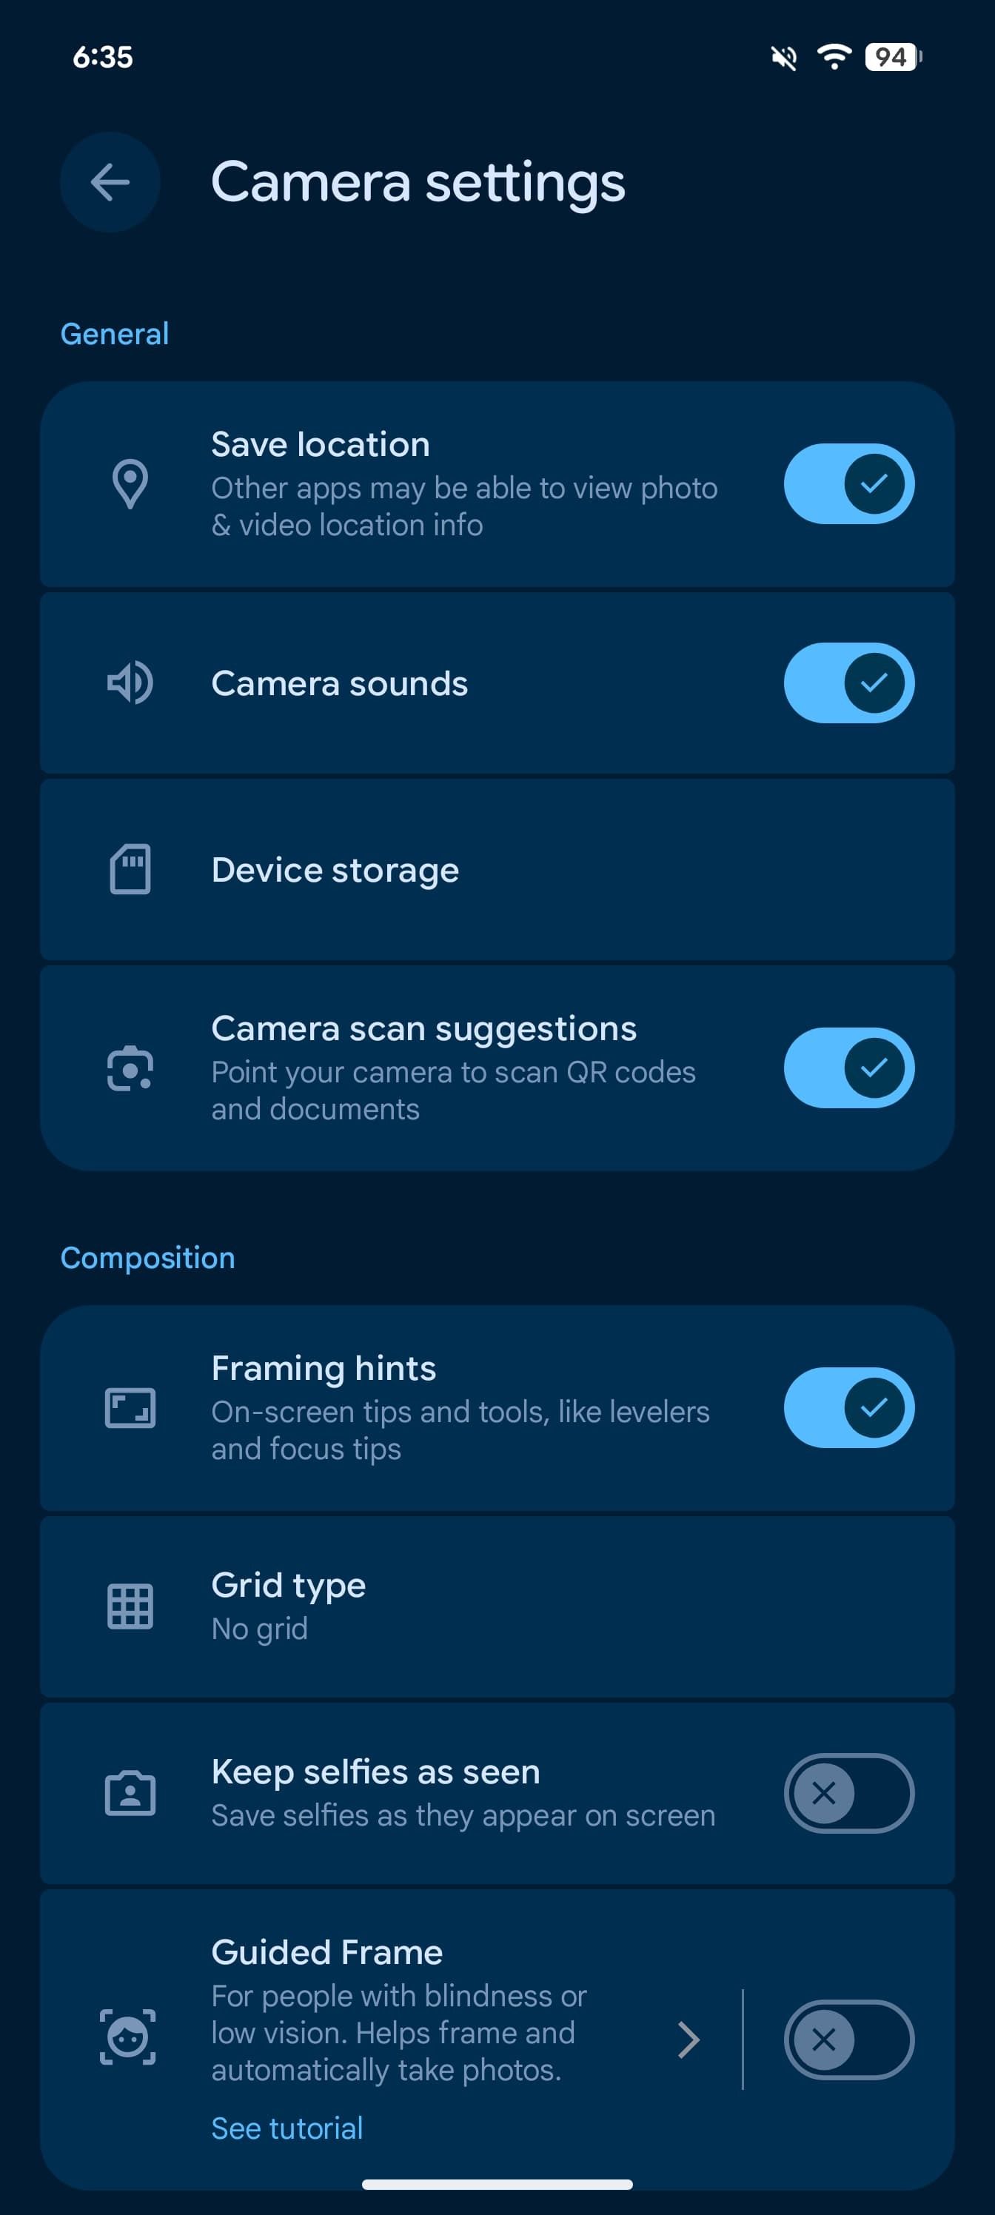The height and width of the screenshot is (2215, 995).
Task: Turn off Framing hints switch
Action: (848, 1407)
